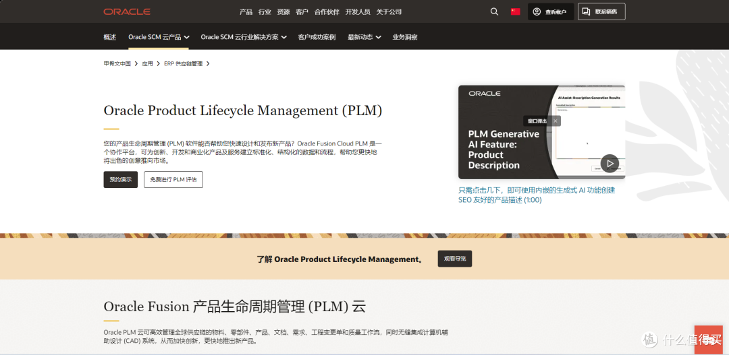
Task: Open the 开发人员 top menu
Action: [x=358, y=12]
